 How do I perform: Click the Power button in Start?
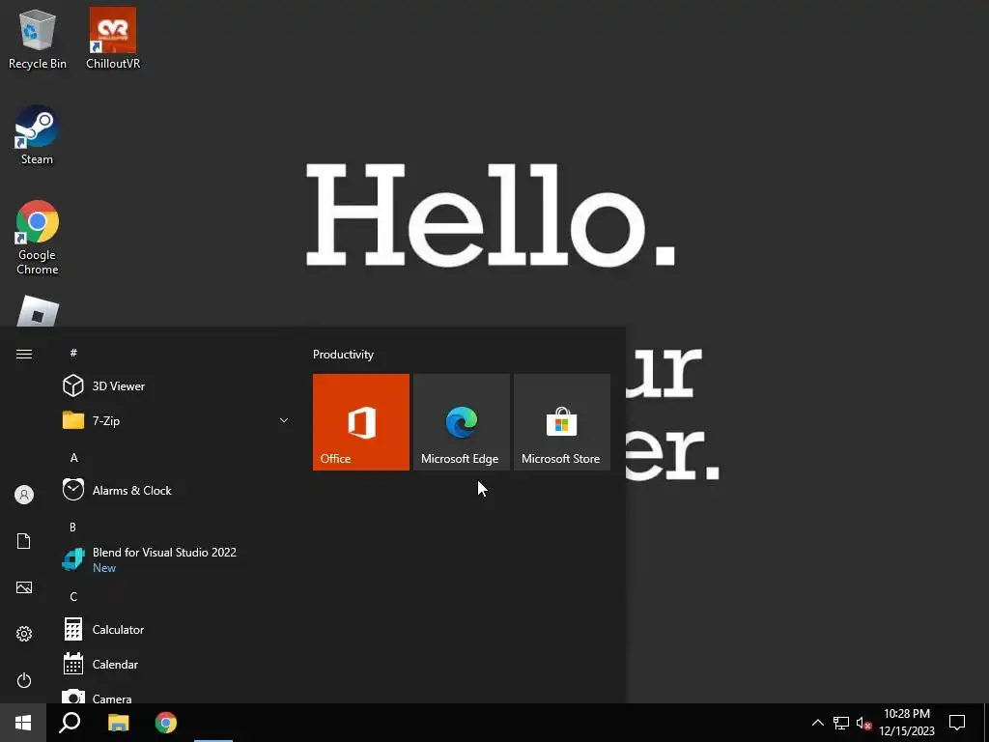click(24, 680)
